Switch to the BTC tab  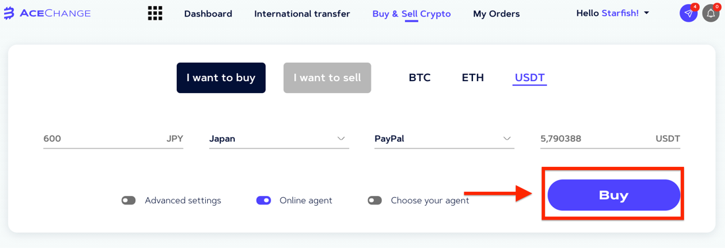[420, 78]
